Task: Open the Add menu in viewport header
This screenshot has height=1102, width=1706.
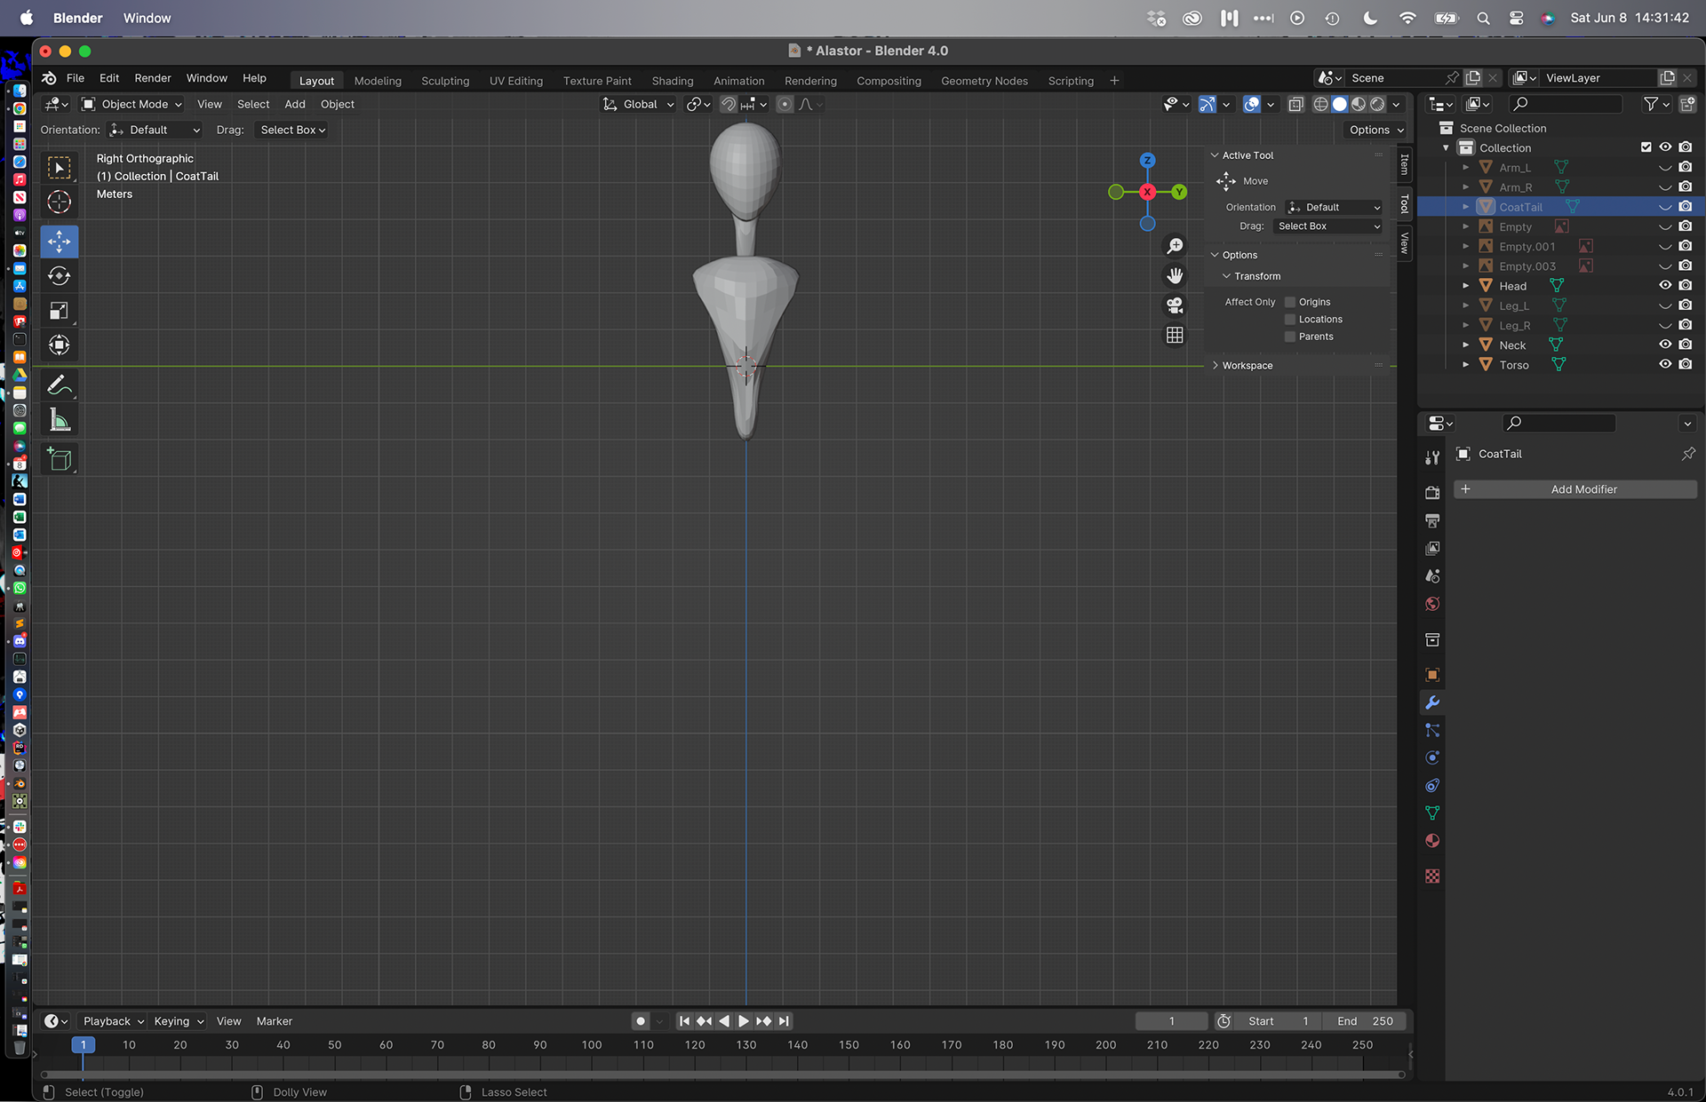Action: click(x=295, y=104)
